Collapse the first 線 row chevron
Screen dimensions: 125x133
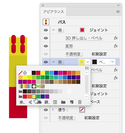[53, 30]
